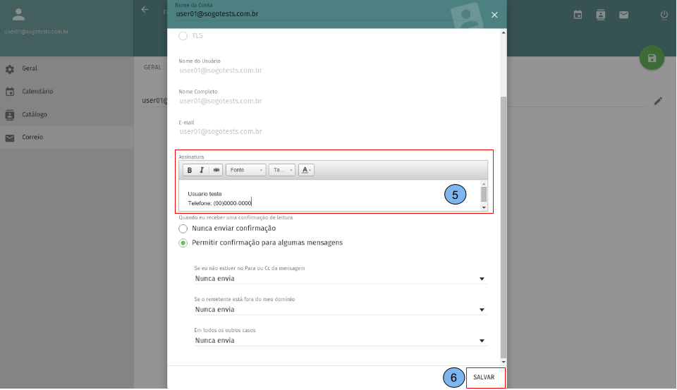Open the Fonte font dropdown

(246, 170)
